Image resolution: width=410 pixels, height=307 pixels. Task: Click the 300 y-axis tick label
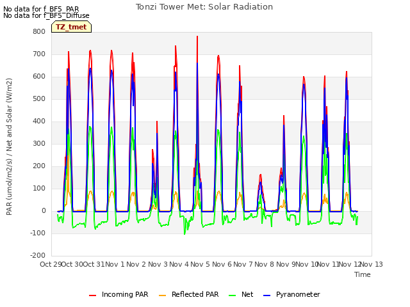(x=39, y=144)
